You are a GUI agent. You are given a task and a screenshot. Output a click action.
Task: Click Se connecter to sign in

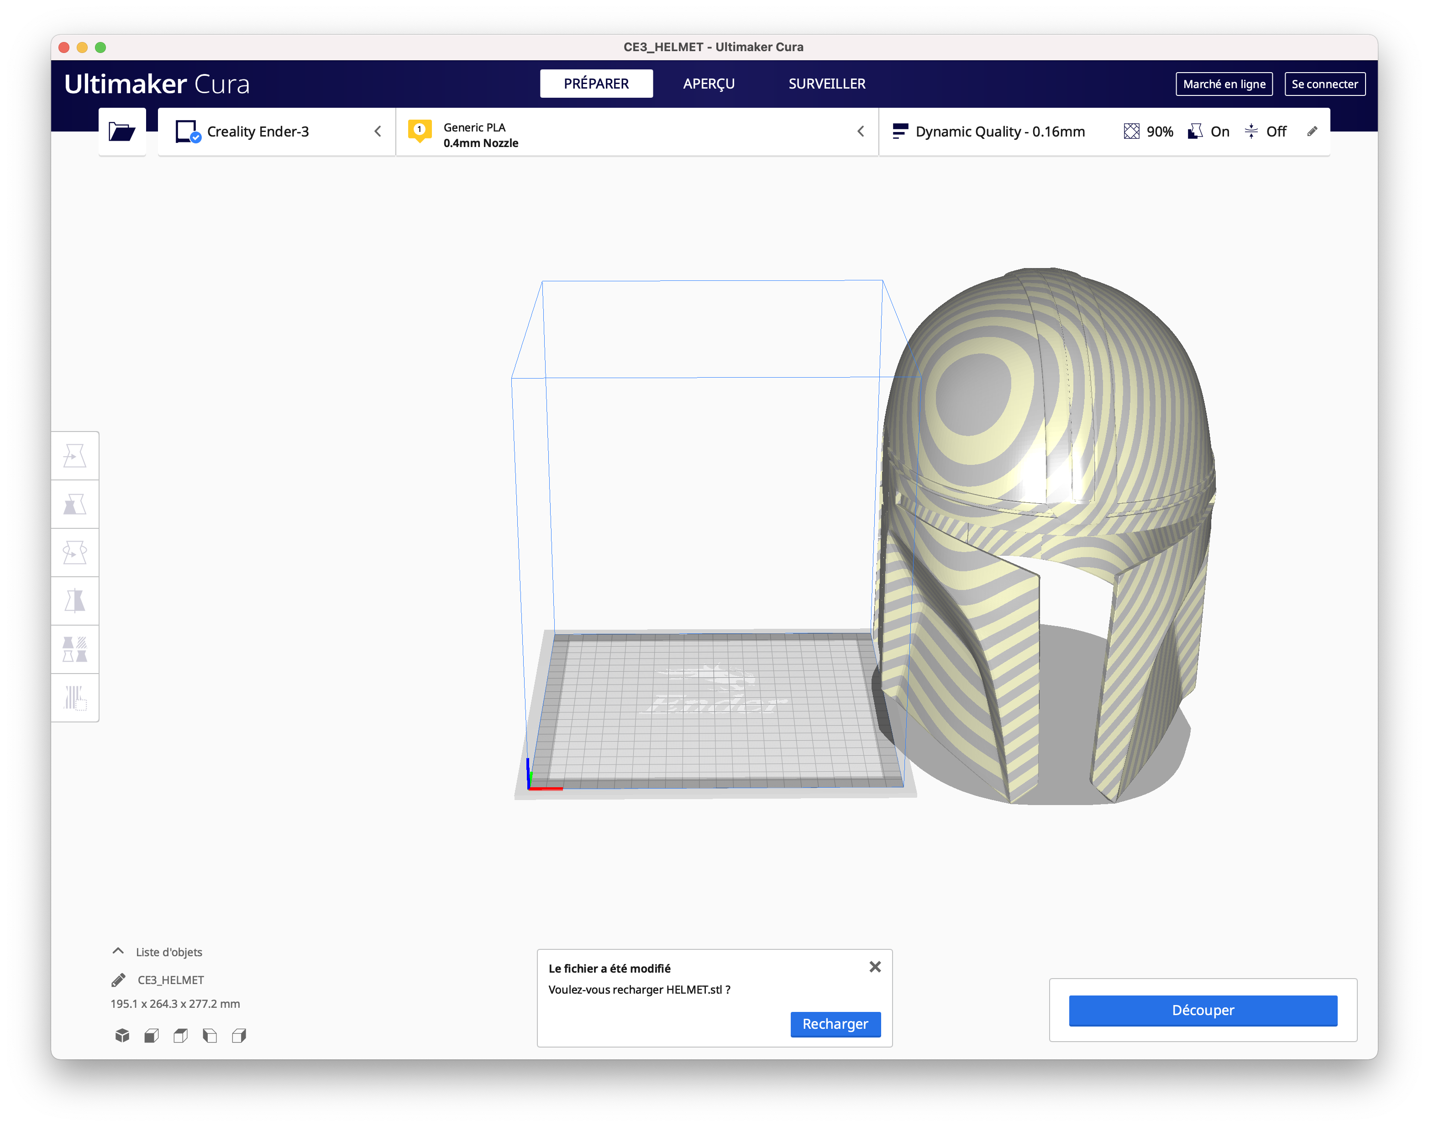[x=1324, y=84]
